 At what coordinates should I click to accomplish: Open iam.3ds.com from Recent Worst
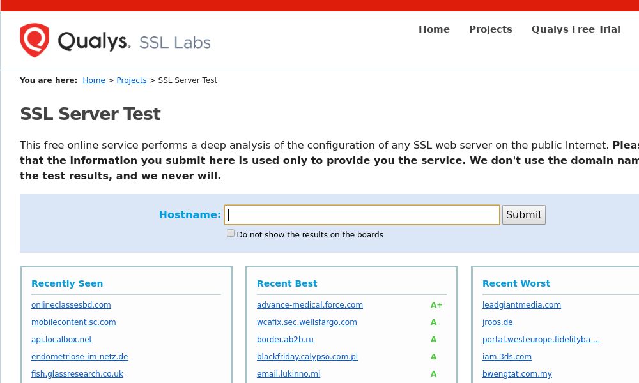[507, 357]
